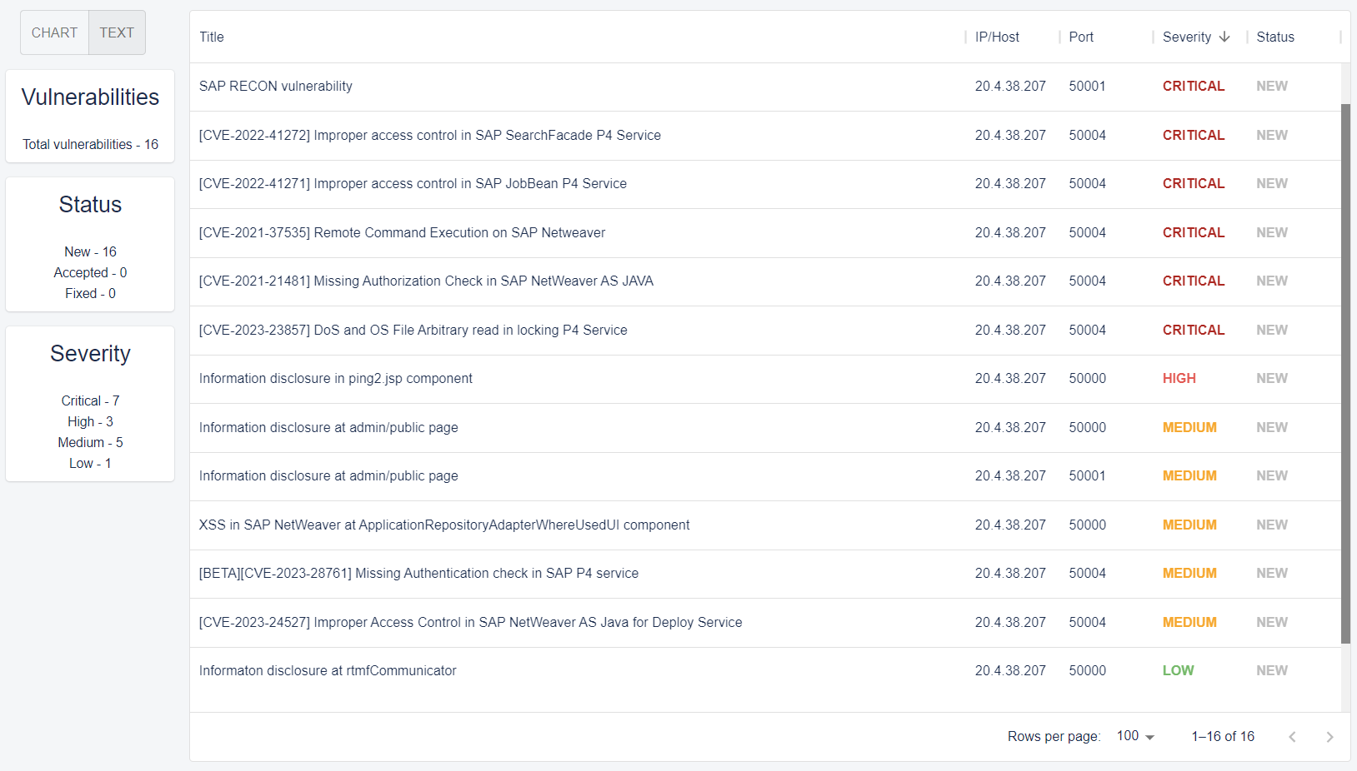Expand the rows per page selector showing 100
1357x771 pixels.
tap(1134, 736)
